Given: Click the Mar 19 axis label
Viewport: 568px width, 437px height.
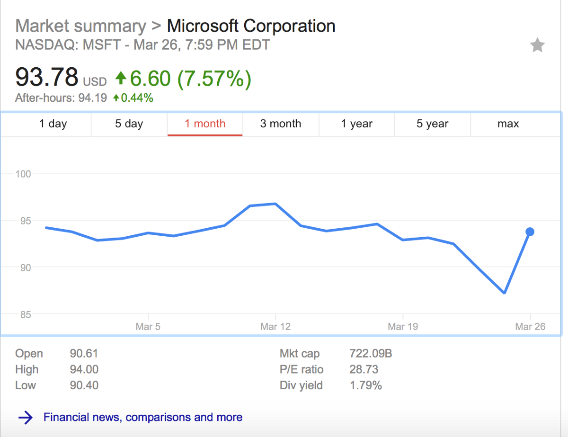Looking at the screenshot, I should tap(403, 327).
